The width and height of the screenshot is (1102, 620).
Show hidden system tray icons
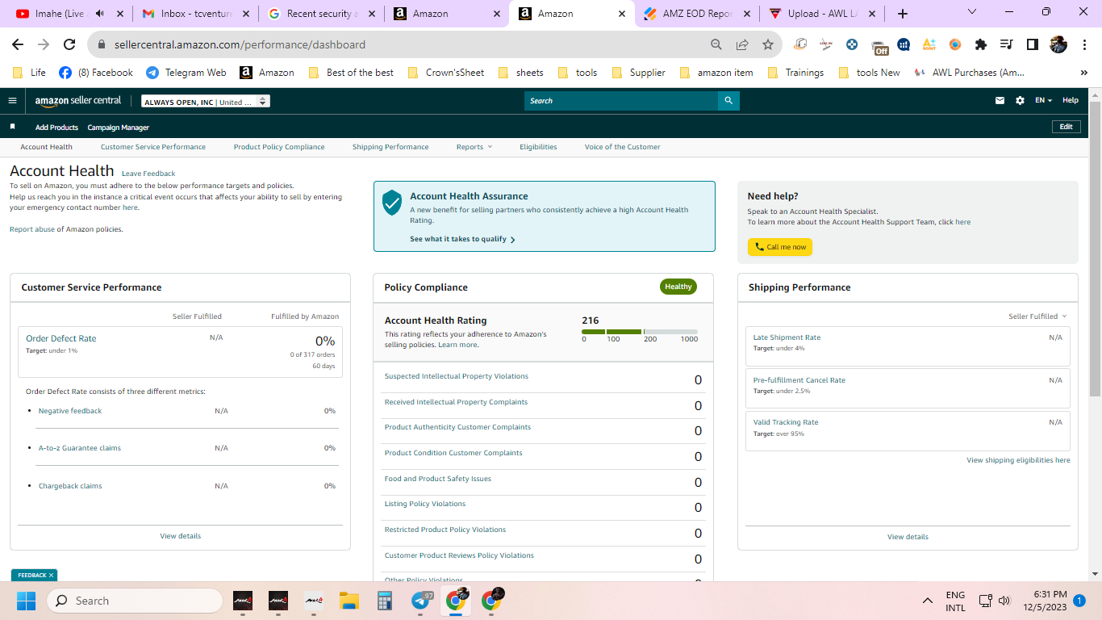tap(928, 601)
